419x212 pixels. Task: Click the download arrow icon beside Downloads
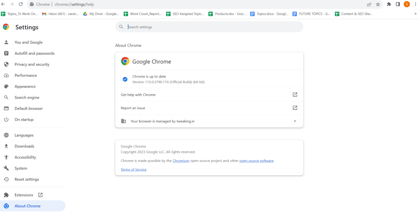(x=6, y=146)
